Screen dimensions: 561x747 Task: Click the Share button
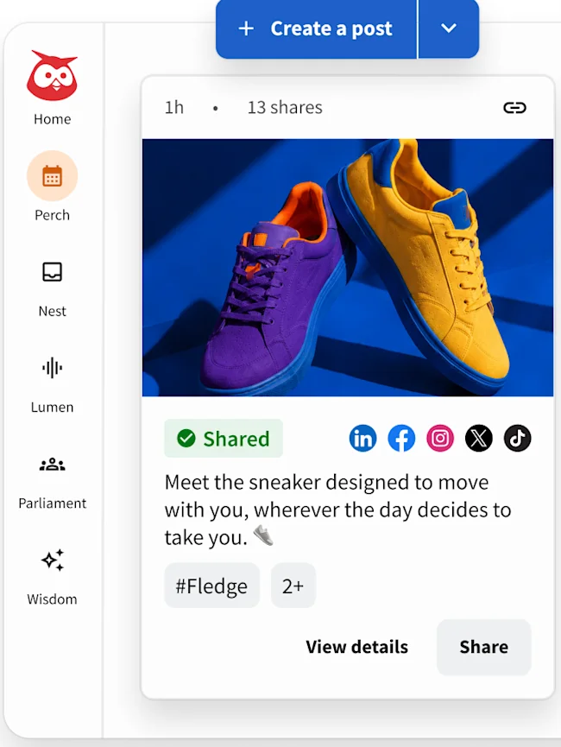(484, 647)
